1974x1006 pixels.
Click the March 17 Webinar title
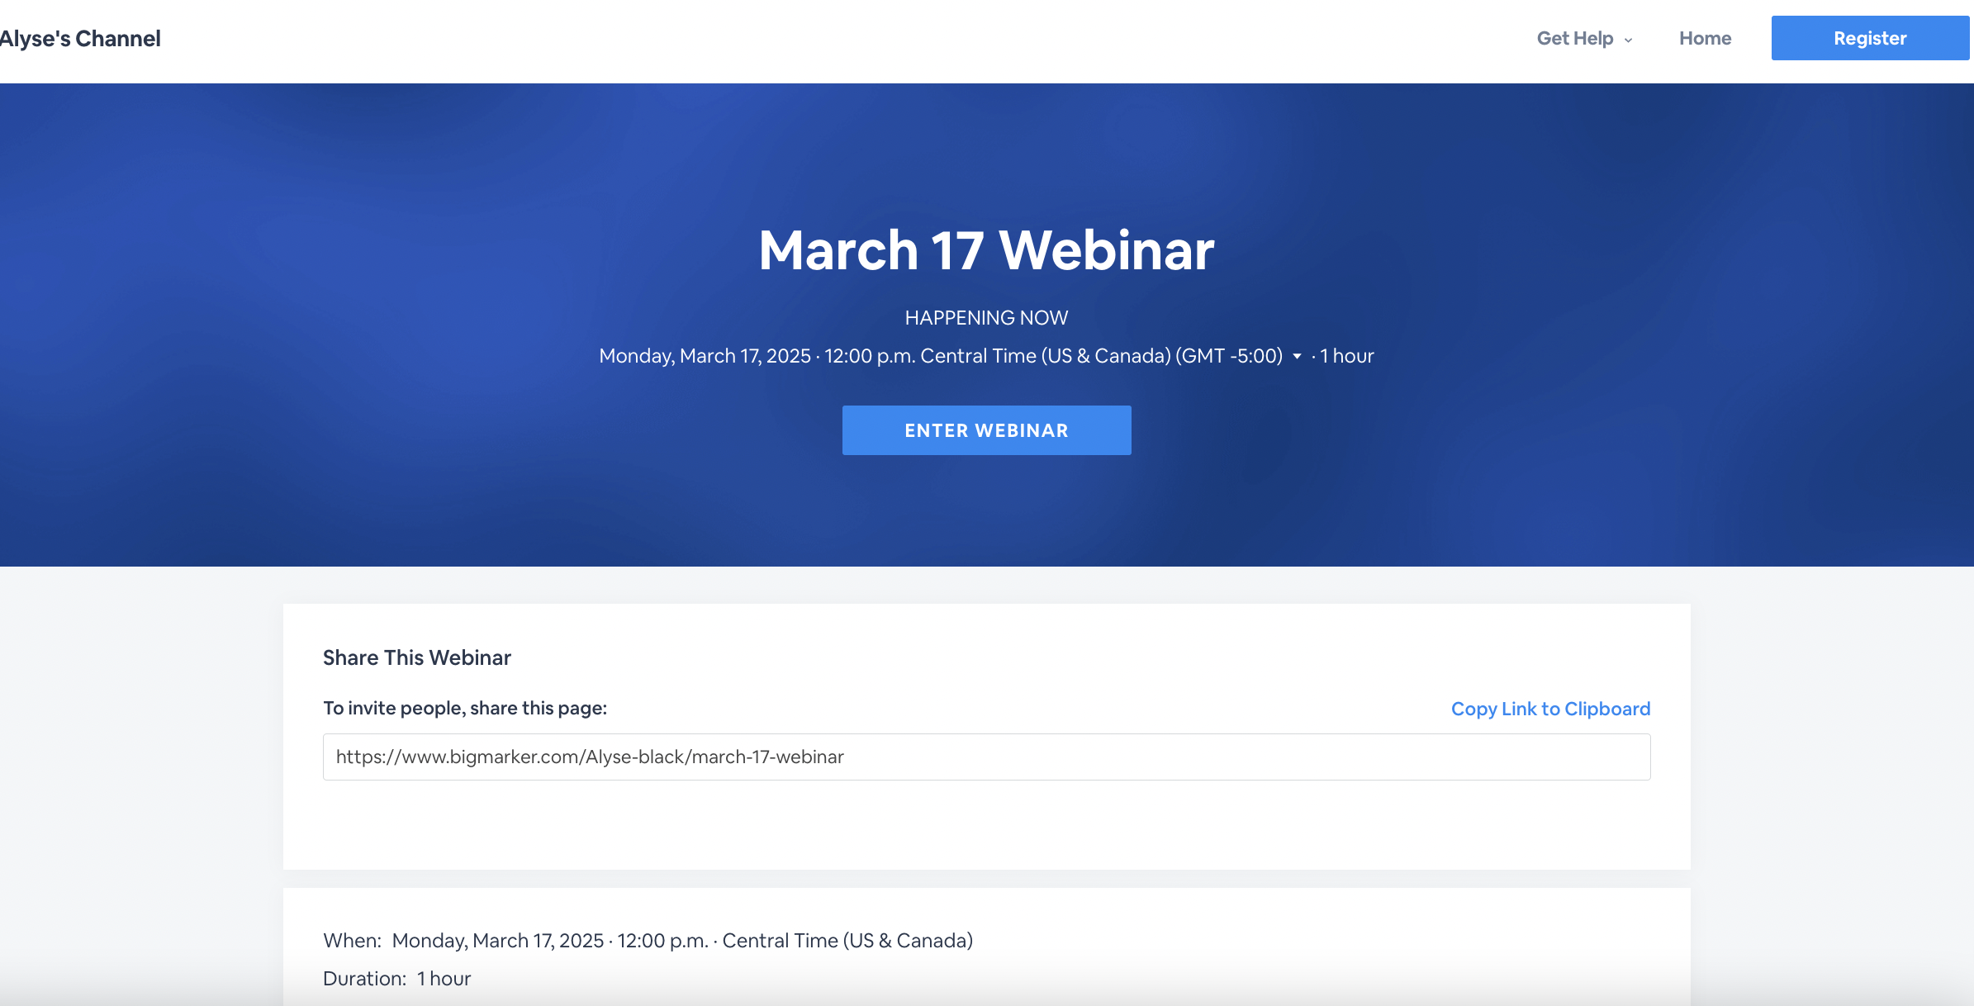pos(985,249)
